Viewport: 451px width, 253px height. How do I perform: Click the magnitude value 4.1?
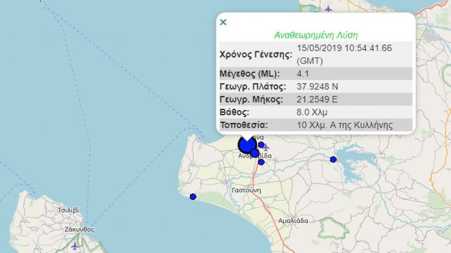(x=304, y=73)
